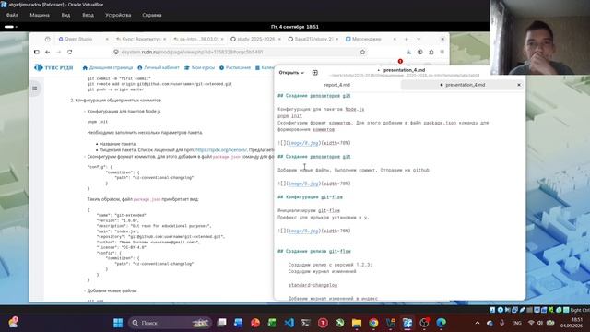Viewport: 590px width, 332px height.
Task: Open Файл menu in VirtualBox
Action: point(12,15)
